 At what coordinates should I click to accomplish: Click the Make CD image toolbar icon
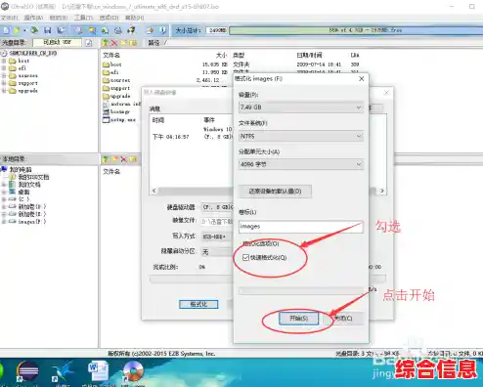79,30
